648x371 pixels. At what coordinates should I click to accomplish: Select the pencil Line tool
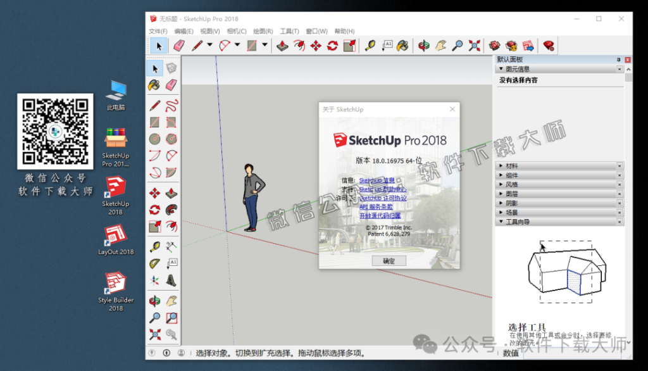197,45
